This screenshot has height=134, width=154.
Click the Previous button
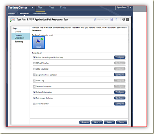(x=85, y=122)
